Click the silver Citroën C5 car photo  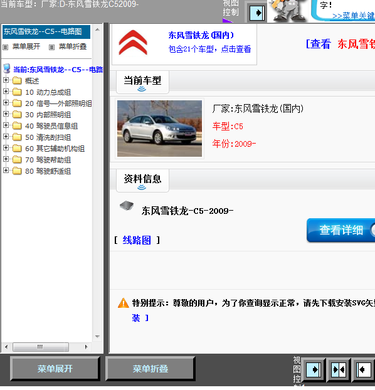(x=159, y=129)
